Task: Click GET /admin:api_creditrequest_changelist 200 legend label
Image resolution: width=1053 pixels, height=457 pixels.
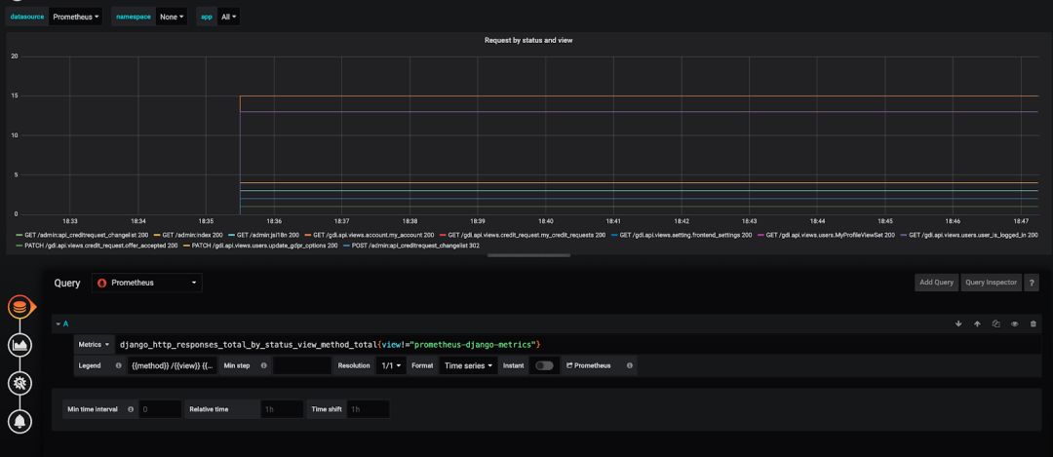Action: tap(87, 235)
